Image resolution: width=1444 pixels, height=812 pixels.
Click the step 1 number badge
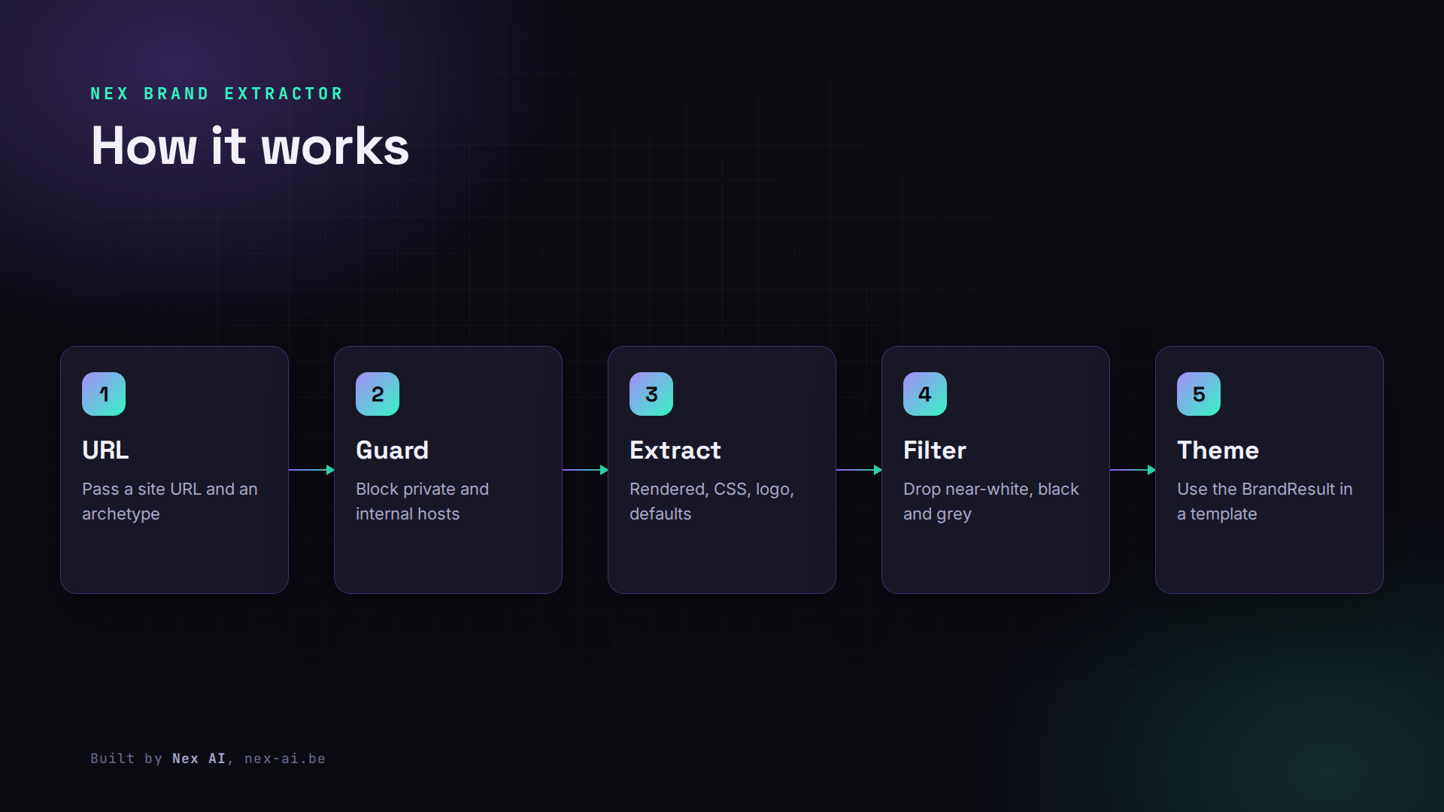click(x=104, y=394)
